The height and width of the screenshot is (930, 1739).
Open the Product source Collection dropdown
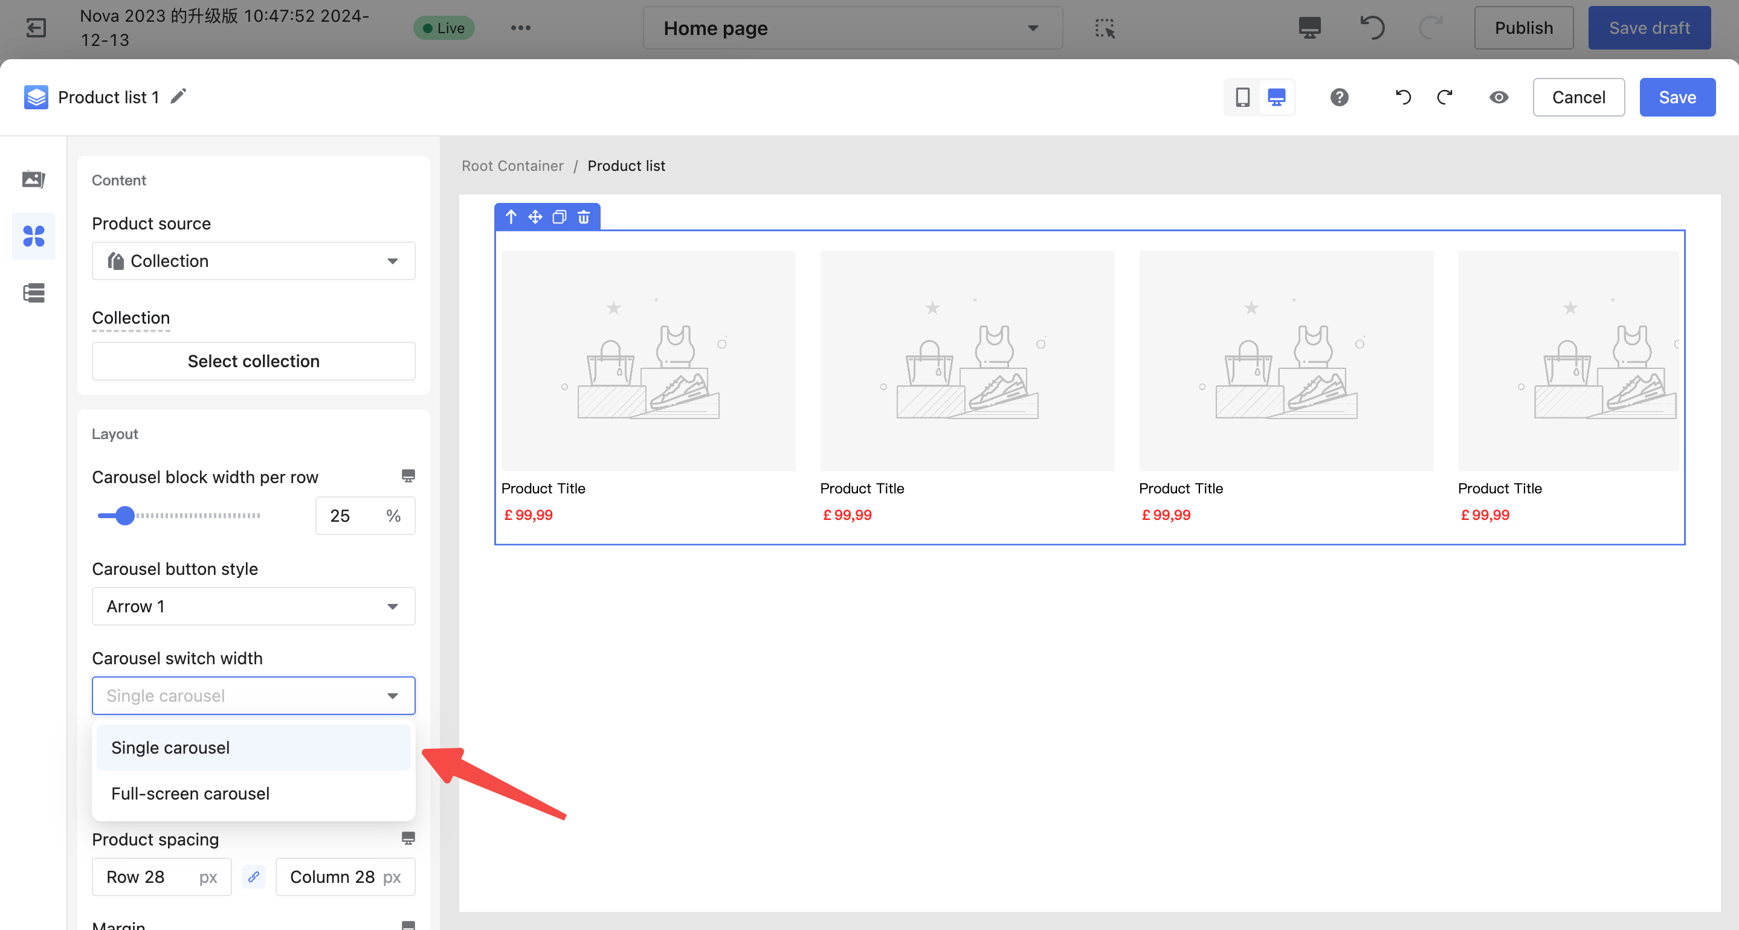253,261
